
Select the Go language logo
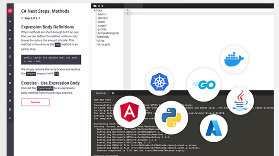[x=204, y=85]
